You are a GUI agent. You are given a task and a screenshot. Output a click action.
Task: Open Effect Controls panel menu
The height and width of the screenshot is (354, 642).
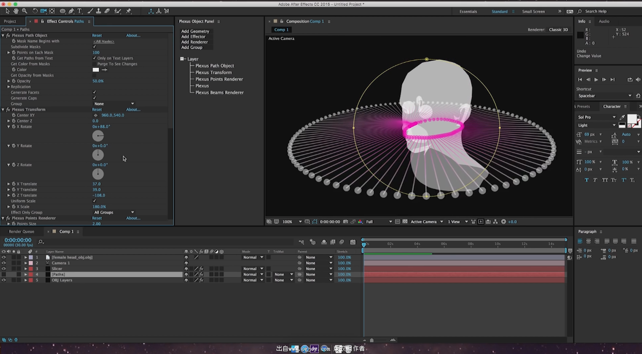click(89, 21)
